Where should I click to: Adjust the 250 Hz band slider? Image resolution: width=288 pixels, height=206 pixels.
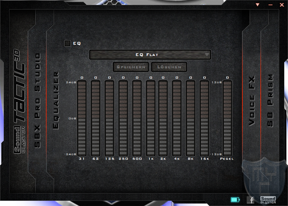(x=123, y=118)
